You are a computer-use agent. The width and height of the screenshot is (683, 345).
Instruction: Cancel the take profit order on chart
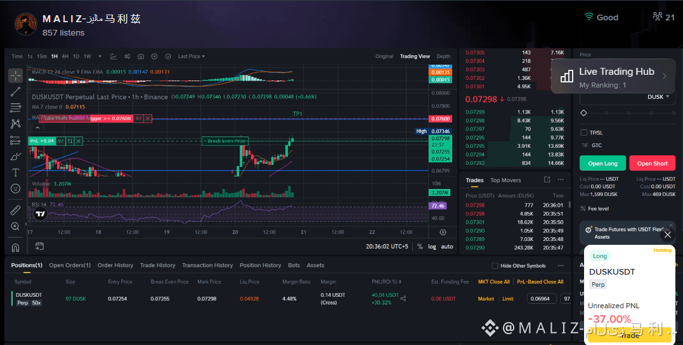tap(148, 119)
